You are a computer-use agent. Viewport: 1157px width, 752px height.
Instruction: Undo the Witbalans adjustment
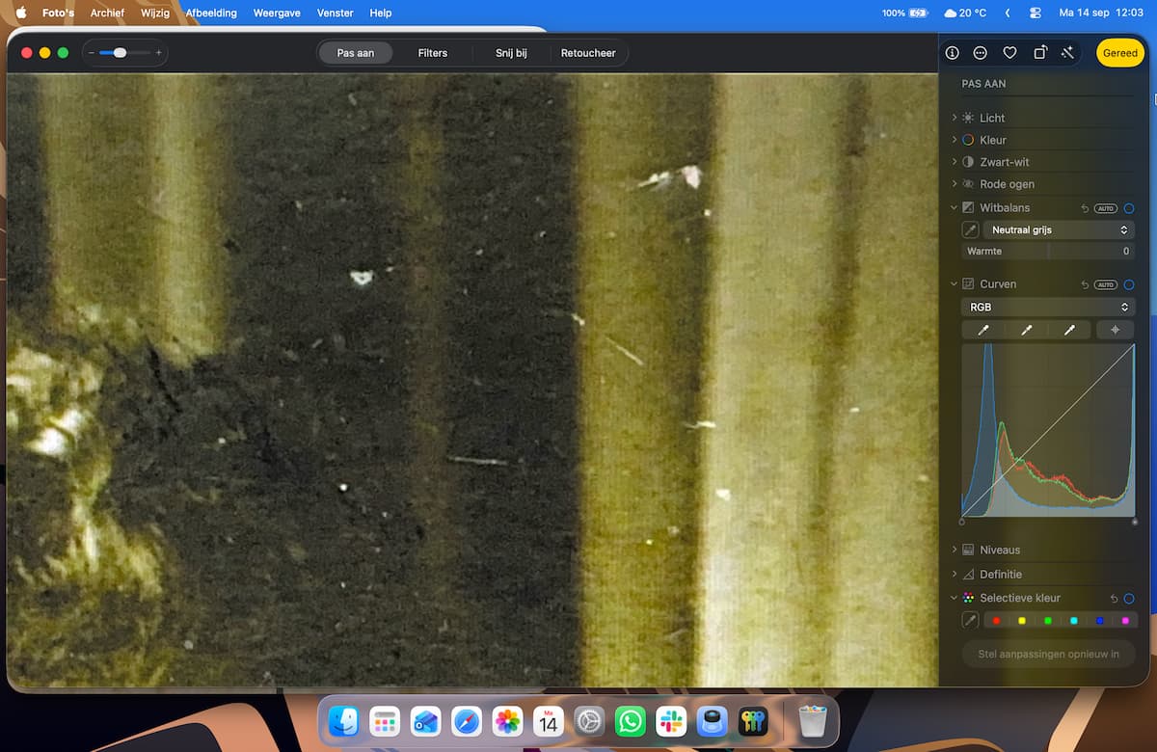(x=1085, y=208)
